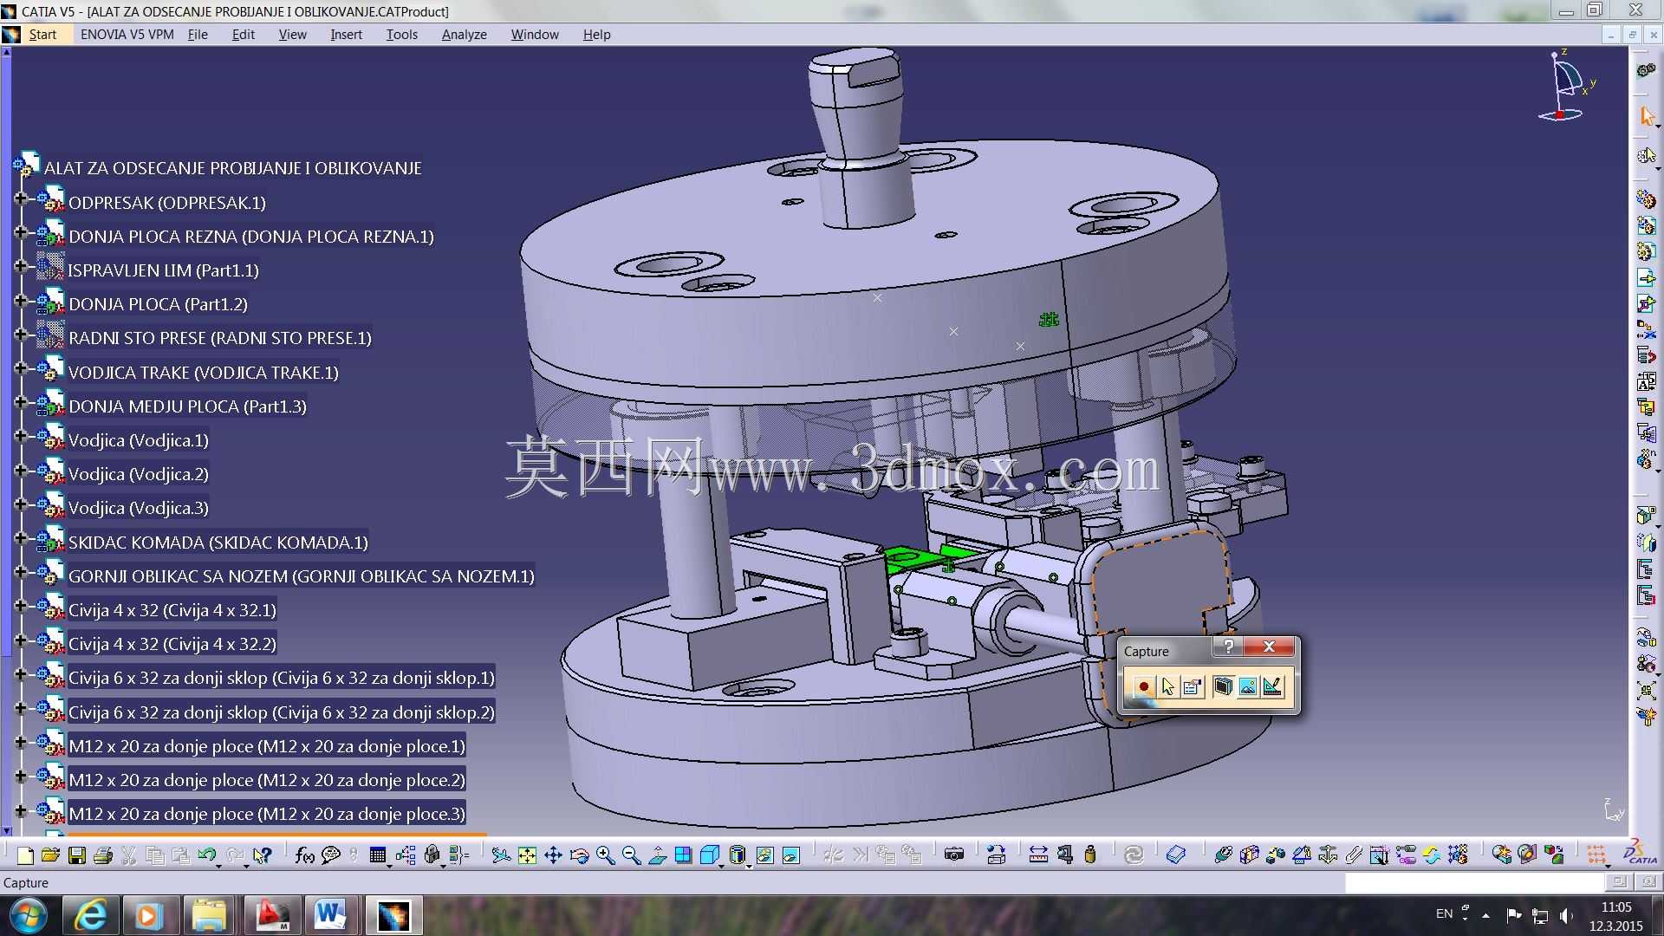Select Vodjica (Vodjica.3) in the tree
Screen dimensions: 1664x936
[138, 508]
